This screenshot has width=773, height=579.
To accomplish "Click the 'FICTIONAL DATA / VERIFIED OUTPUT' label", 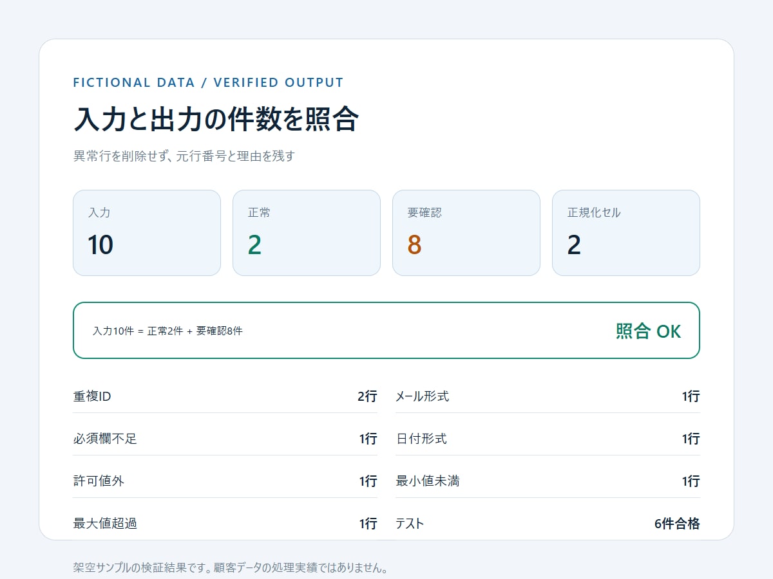I will [x=209, y=82].
